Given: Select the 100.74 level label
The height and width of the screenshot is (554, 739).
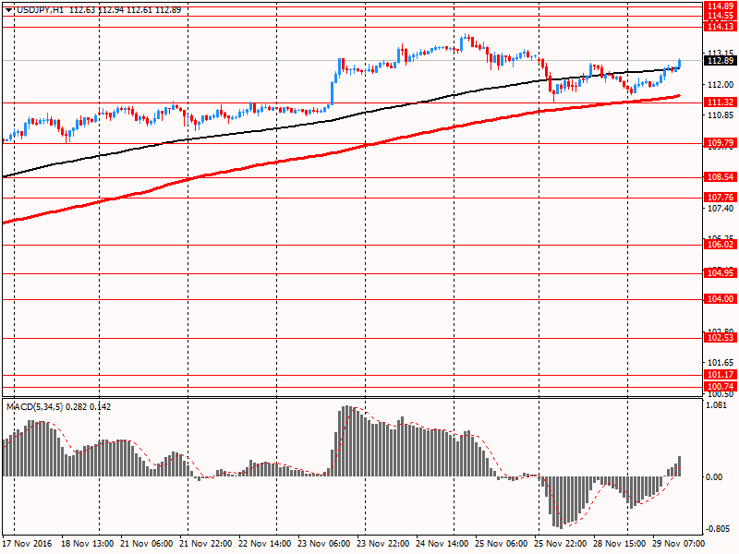Looking at the screenshot, I should (721, 387).
